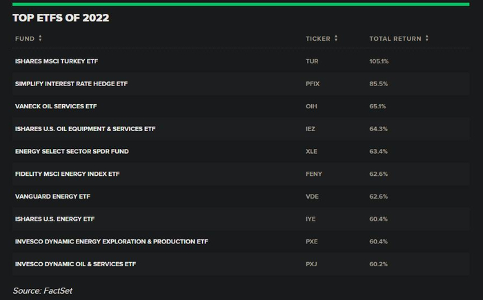Sort table by Ticker column arrows
Viewport: 483px width, 300px height.
(x=335, y=39)
